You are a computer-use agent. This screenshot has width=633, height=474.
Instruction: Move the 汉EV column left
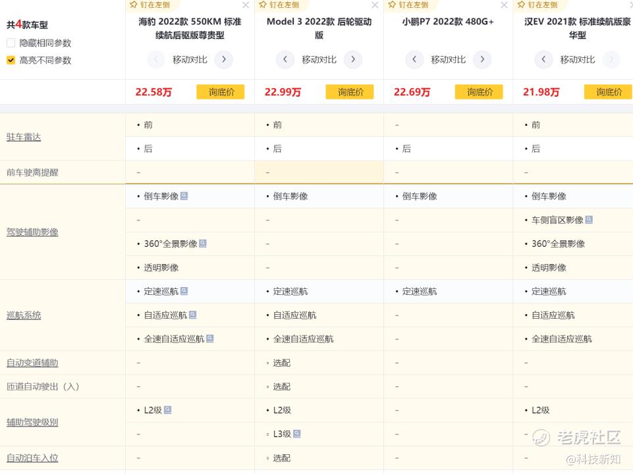pyautogui.click(x=543, y=60)
